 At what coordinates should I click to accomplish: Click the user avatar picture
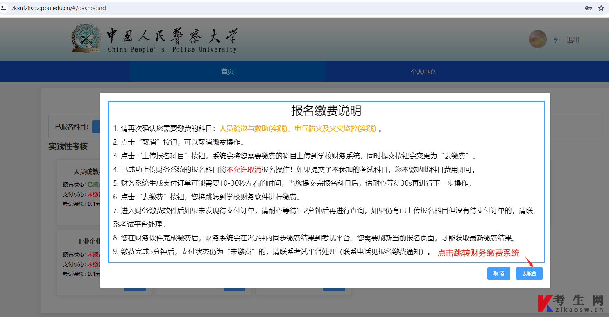pyautogui.click(x=538, y=39)
